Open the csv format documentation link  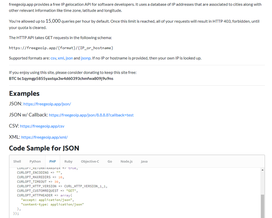point(53,58)
